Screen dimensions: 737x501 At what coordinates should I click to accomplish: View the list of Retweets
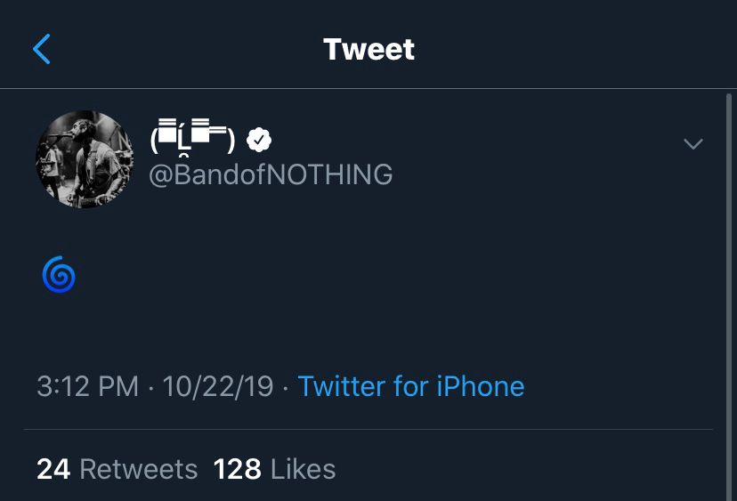tap(117, 469)
